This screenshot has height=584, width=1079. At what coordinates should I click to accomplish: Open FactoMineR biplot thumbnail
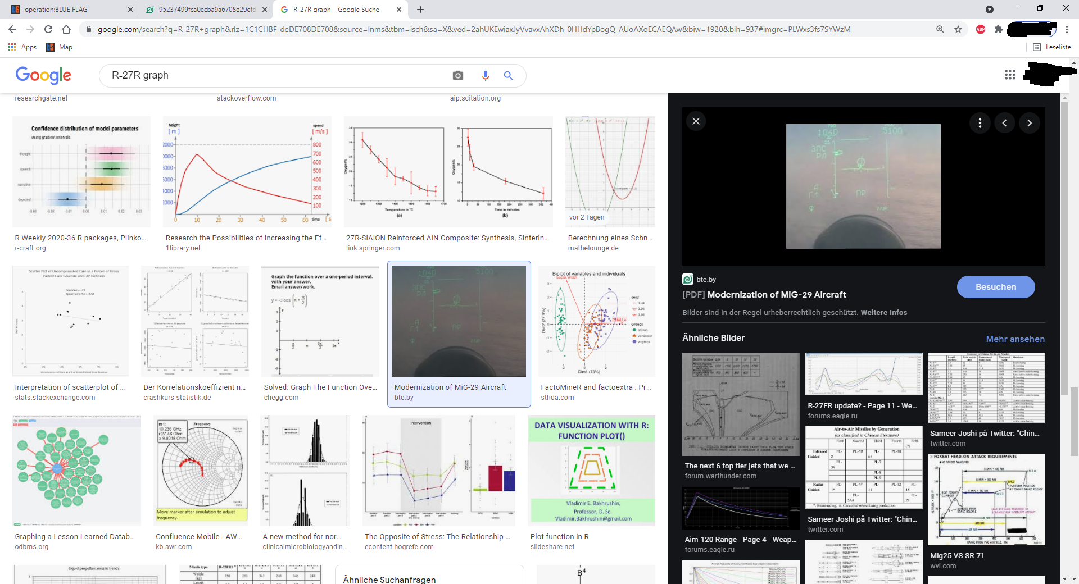pos(597,321)
